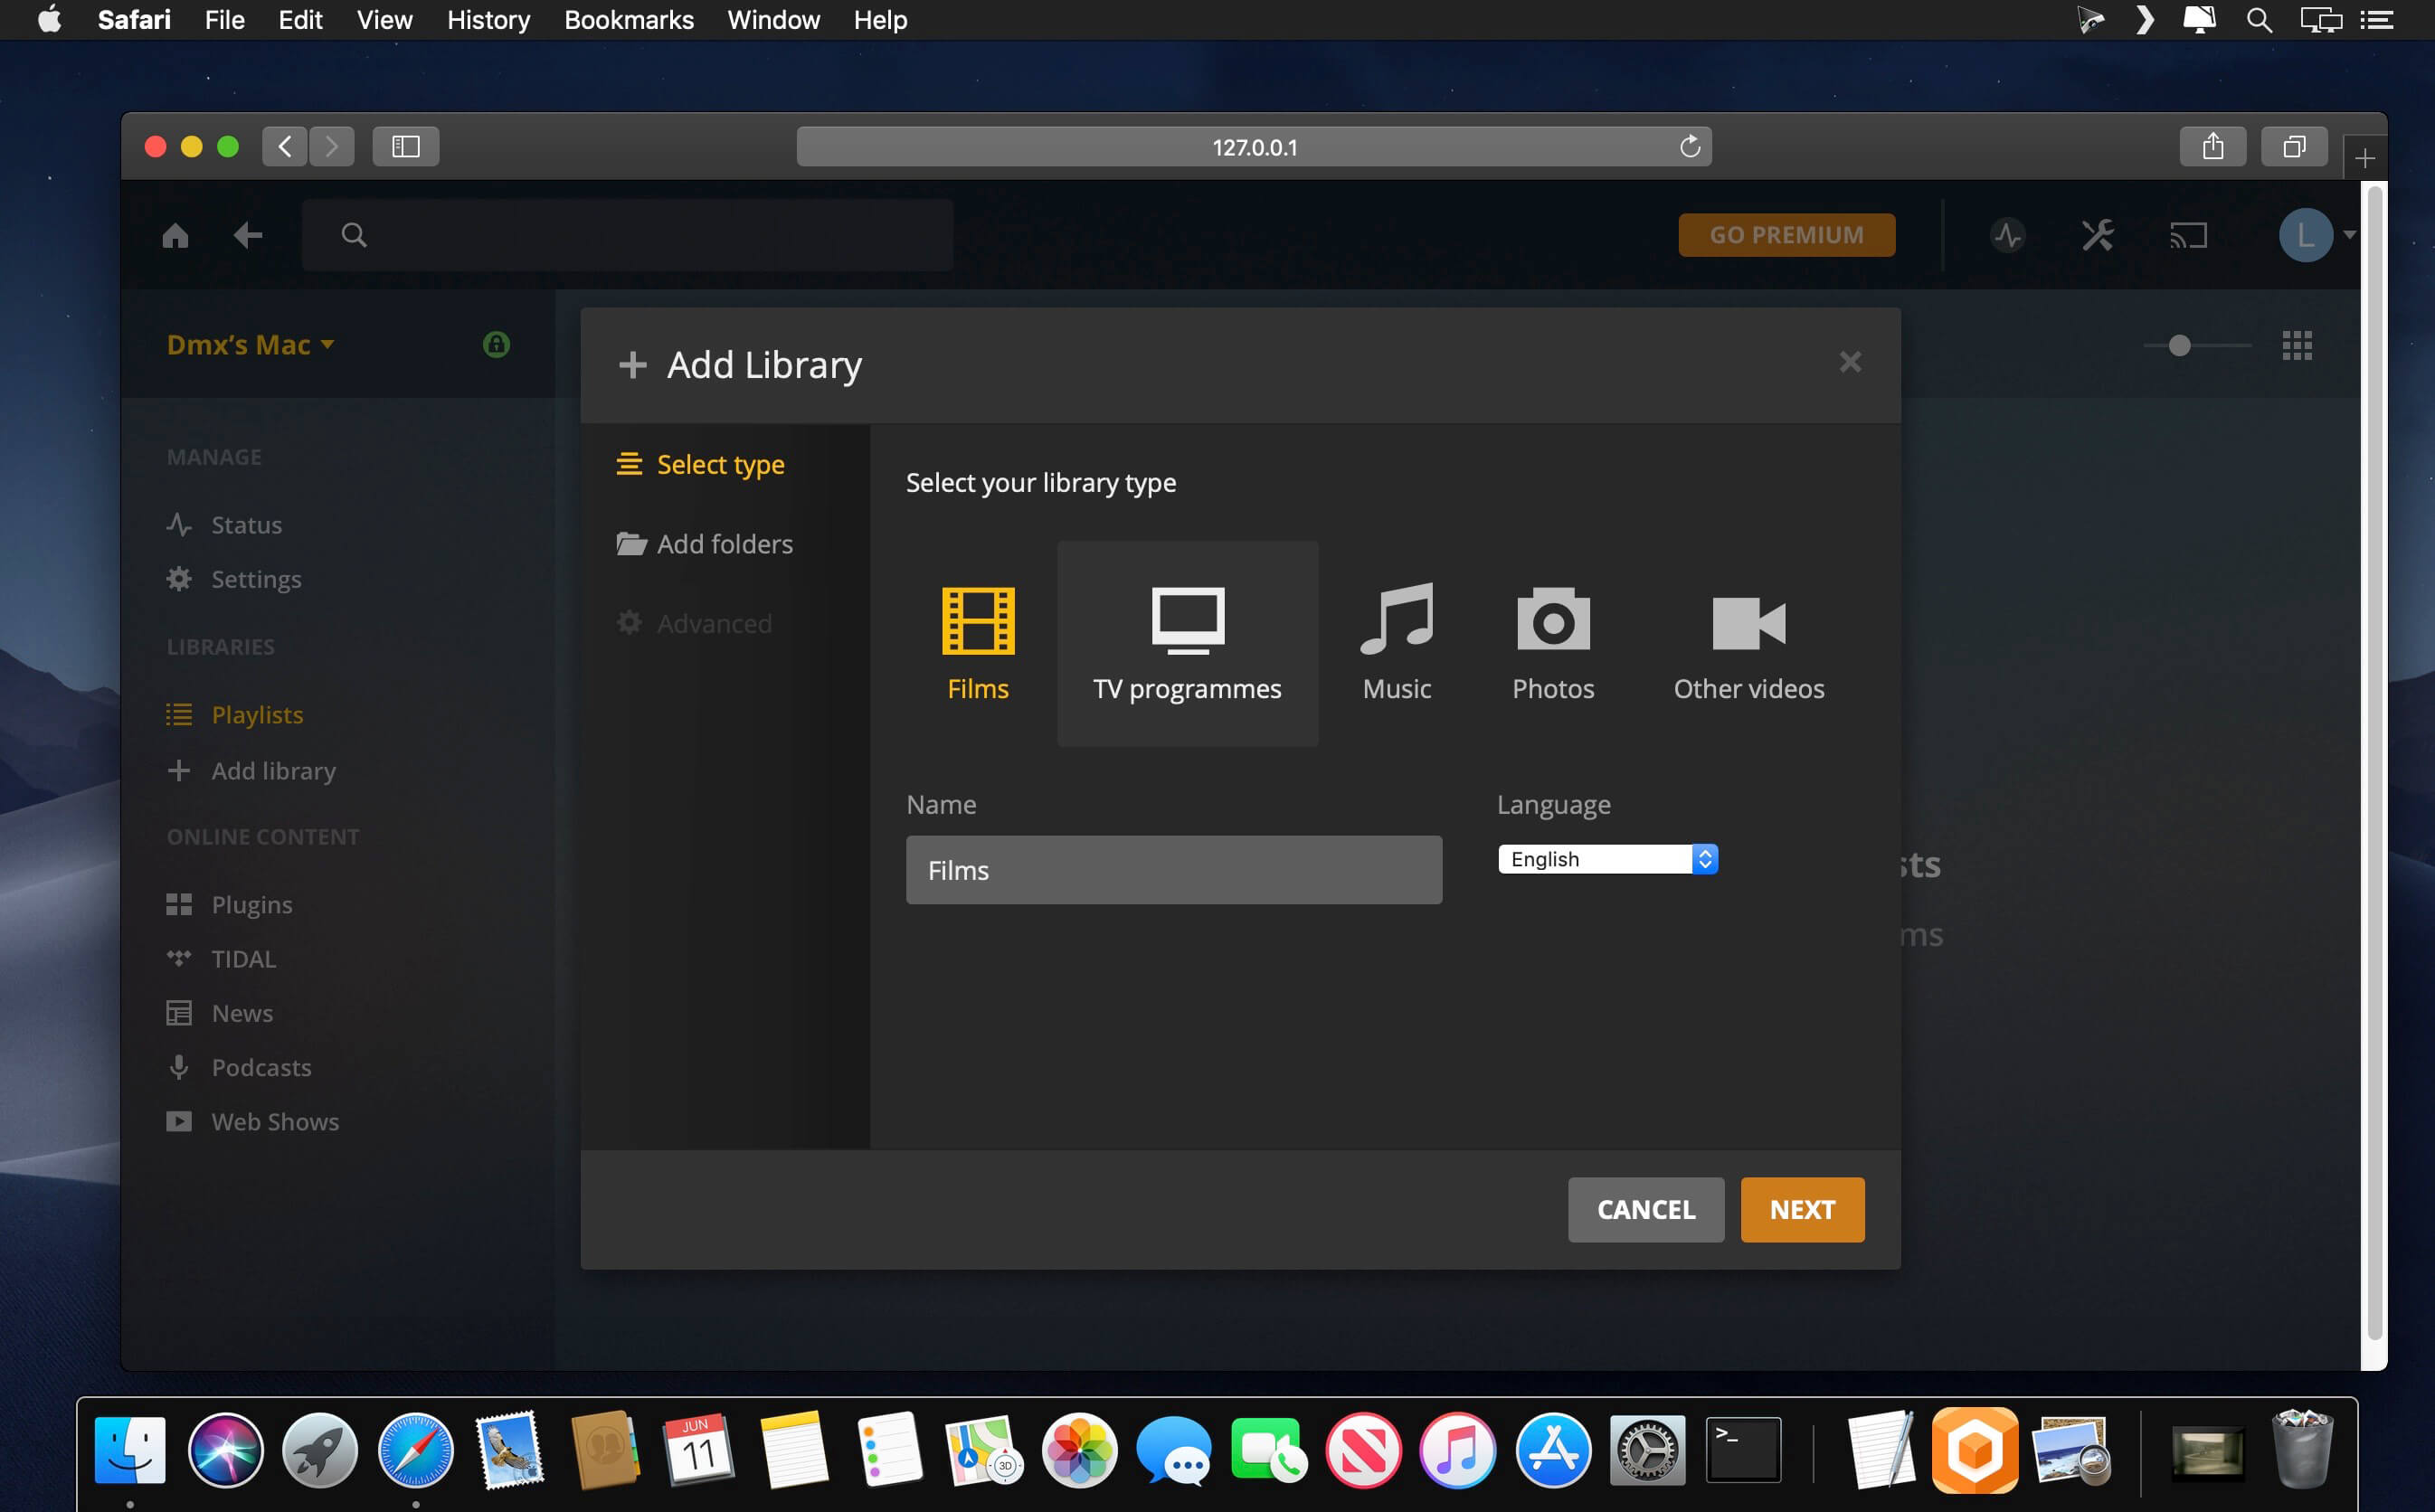Image resolution: width=2435 pixels, height=1512 pixels.
Task: Select Photos library type
Action: tap(1552, 643)
